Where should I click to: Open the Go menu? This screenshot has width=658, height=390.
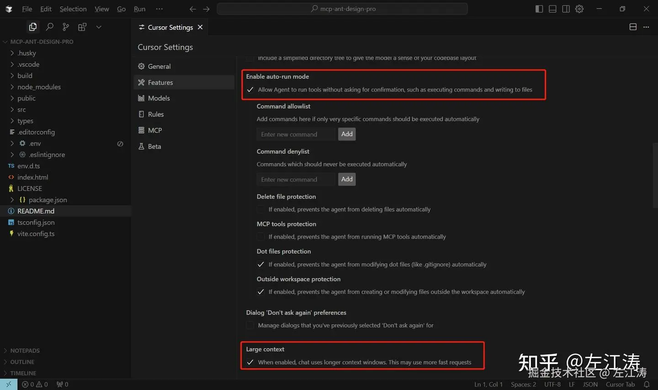(121, 9)
